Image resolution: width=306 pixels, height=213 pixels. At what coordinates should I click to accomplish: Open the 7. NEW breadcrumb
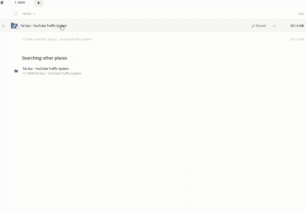click(x=20, y=3)
